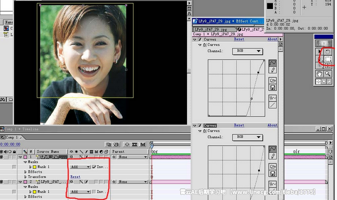The width and height of the screenshot is (337, 200).
Task: Expand layer 1 Effects group
Action: click(x=25, y=172)
